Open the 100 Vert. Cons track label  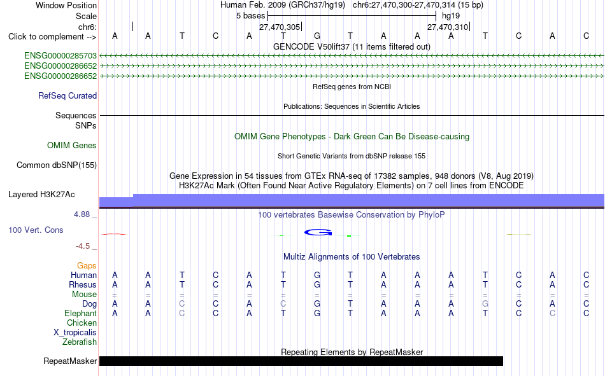coord(36,230)
